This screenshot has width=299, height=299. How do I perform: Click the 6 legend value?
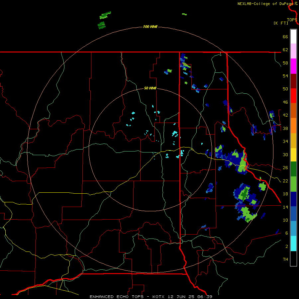pyautogui.click(x=286, y=233)
